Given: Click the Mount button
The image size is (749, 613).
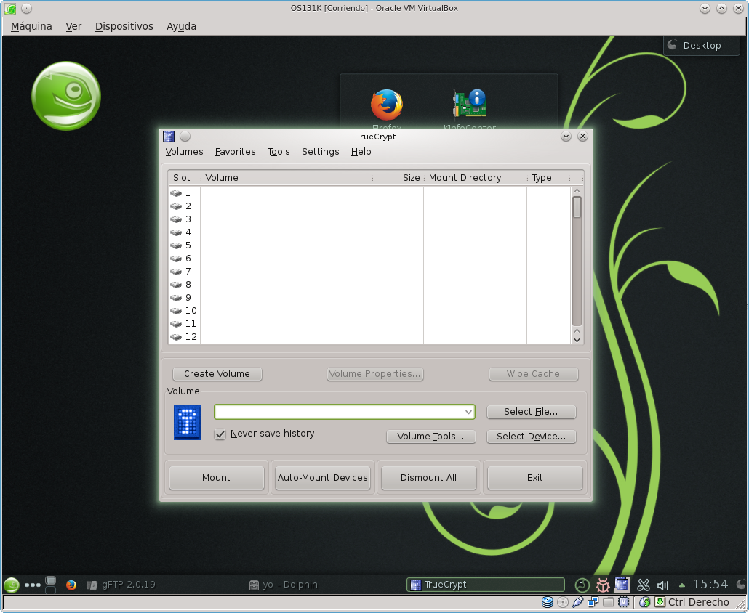Looking at the screenshot, I should (216, 478).
